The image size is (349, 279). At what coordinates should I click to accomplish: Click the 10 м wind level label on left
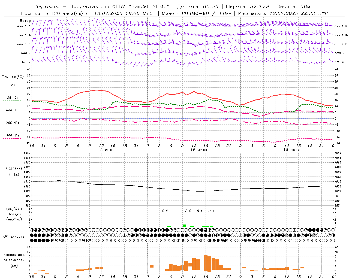click(26, 62)
